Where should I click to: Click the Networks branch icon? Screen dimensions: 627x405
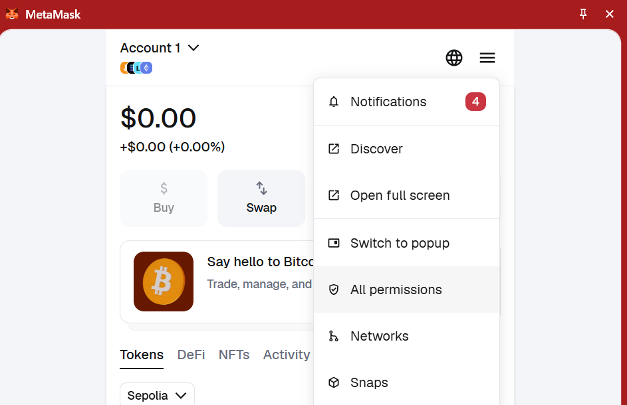pos(334,337)
